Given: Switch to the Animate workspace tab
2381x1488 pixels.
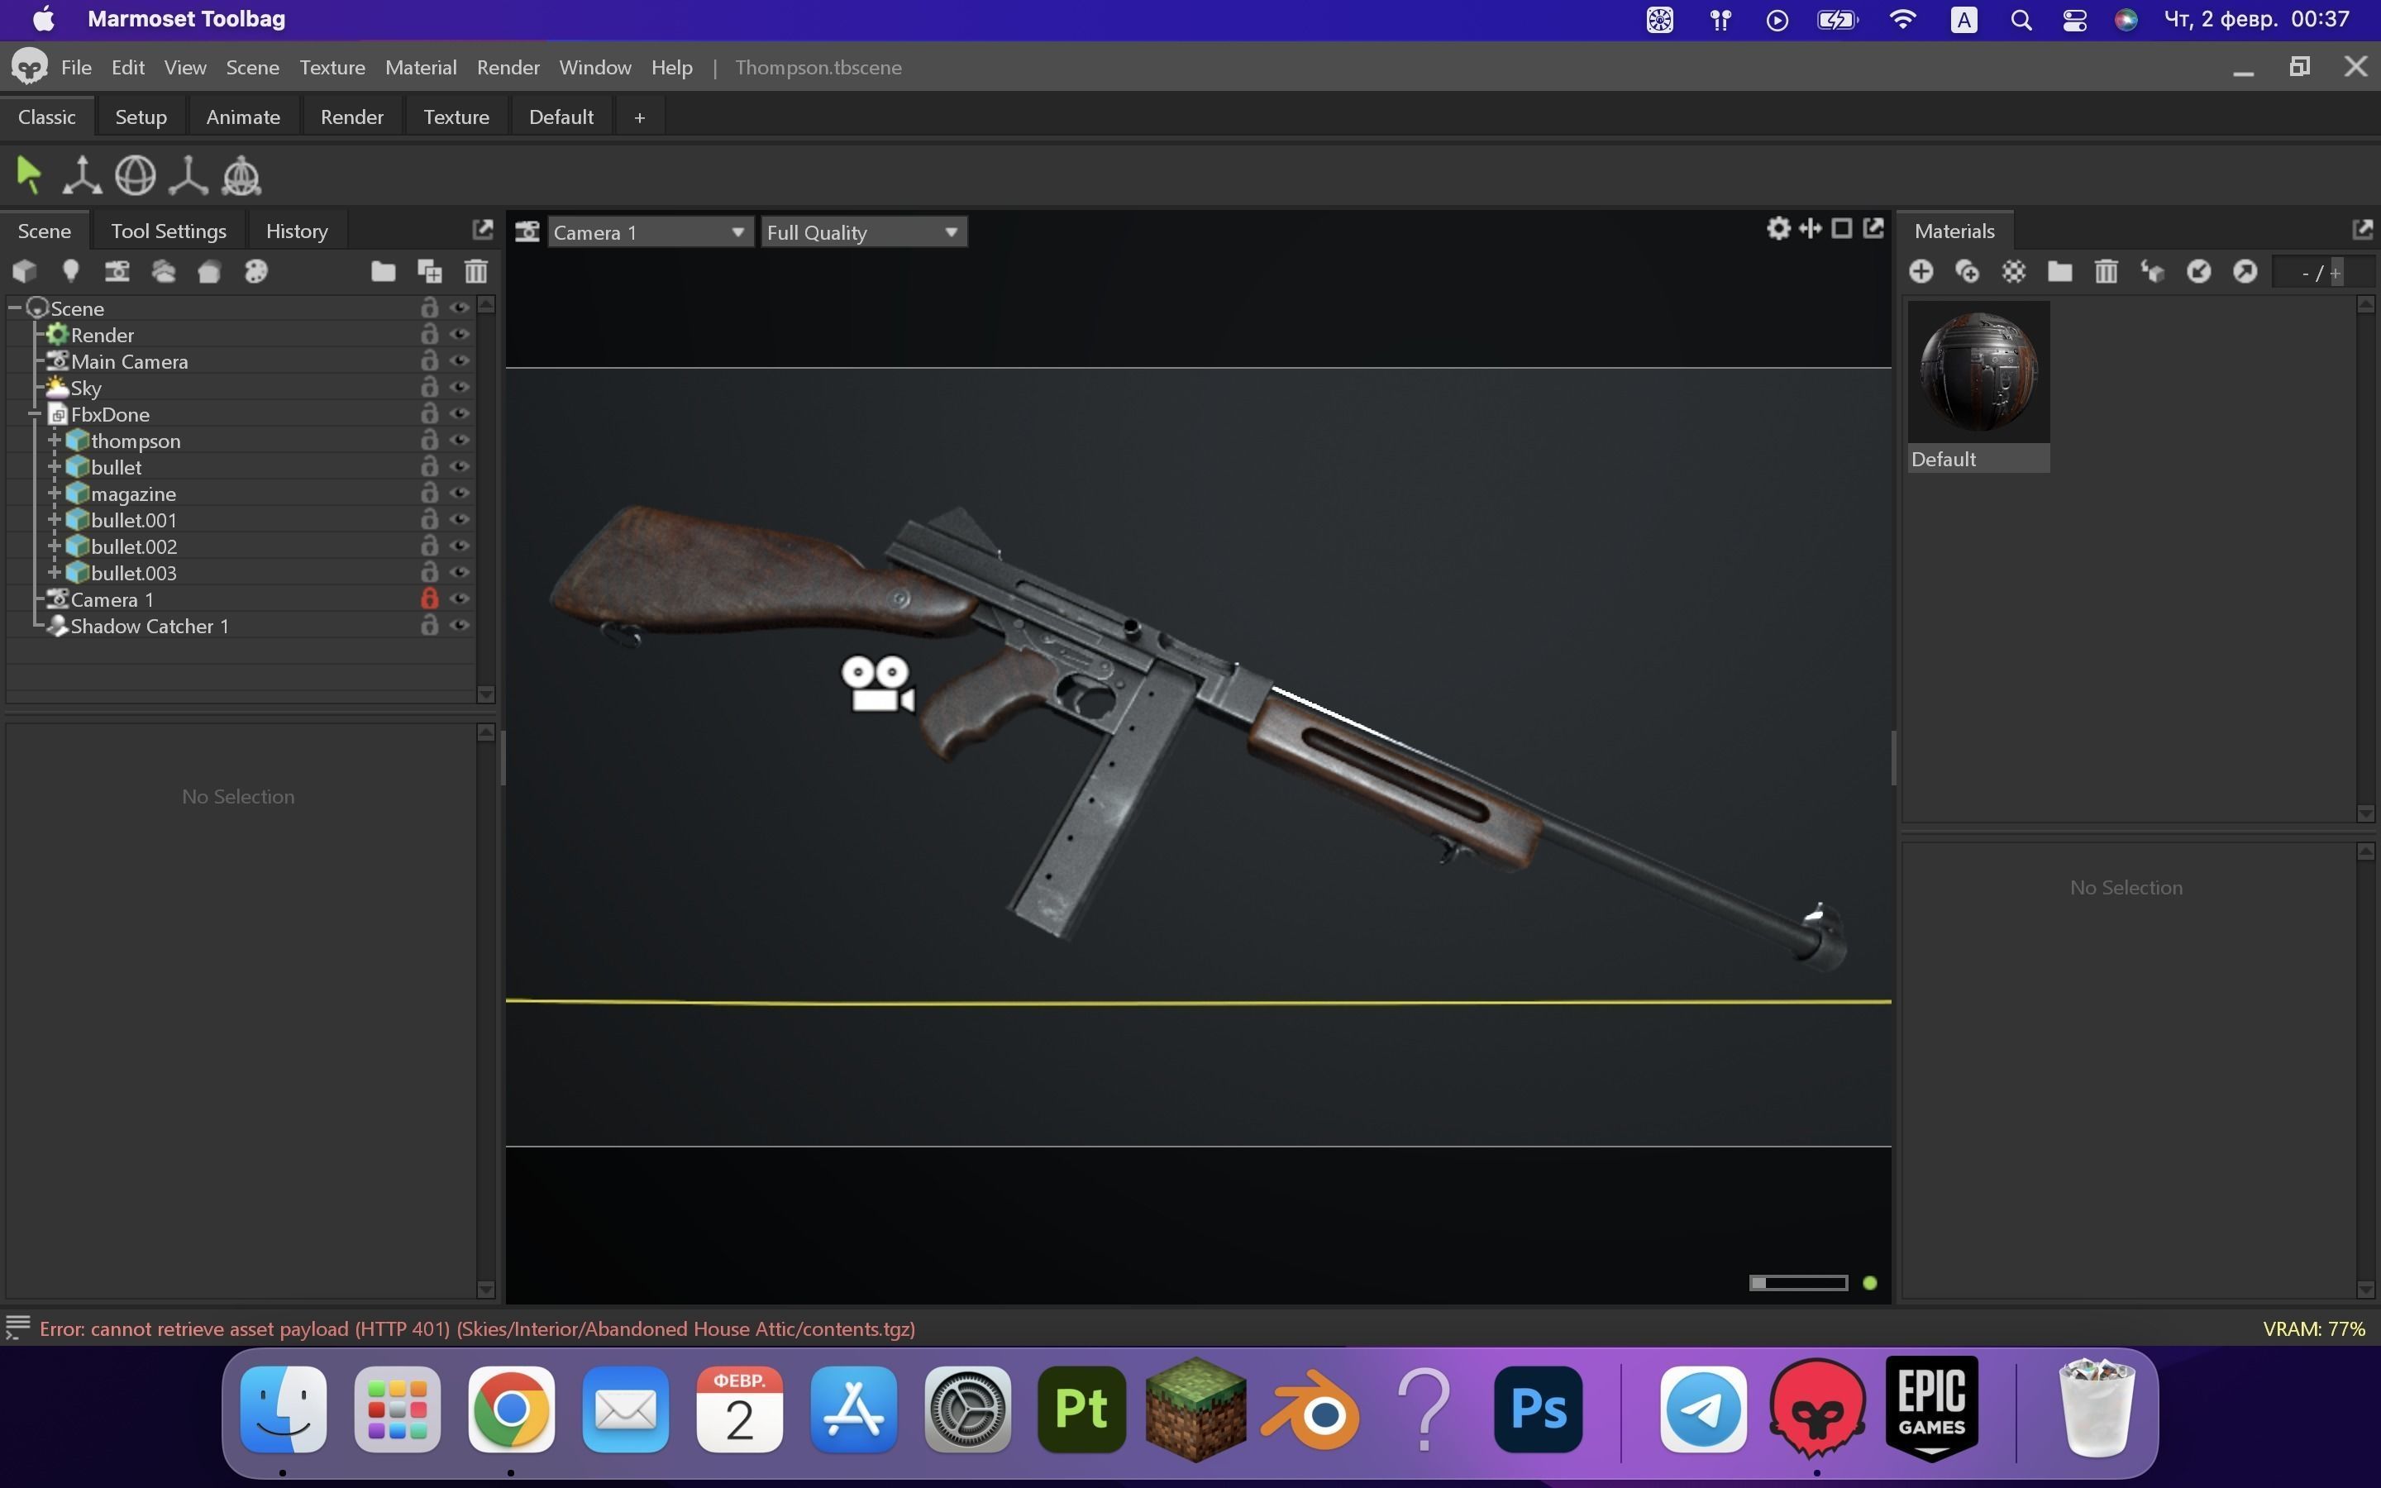Looking at the screenshot, I should [x=243, y=117].
